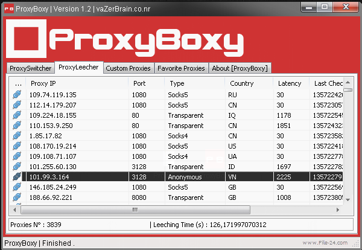Click the vertical scrollbar down arrow

(x=348, y=200)
